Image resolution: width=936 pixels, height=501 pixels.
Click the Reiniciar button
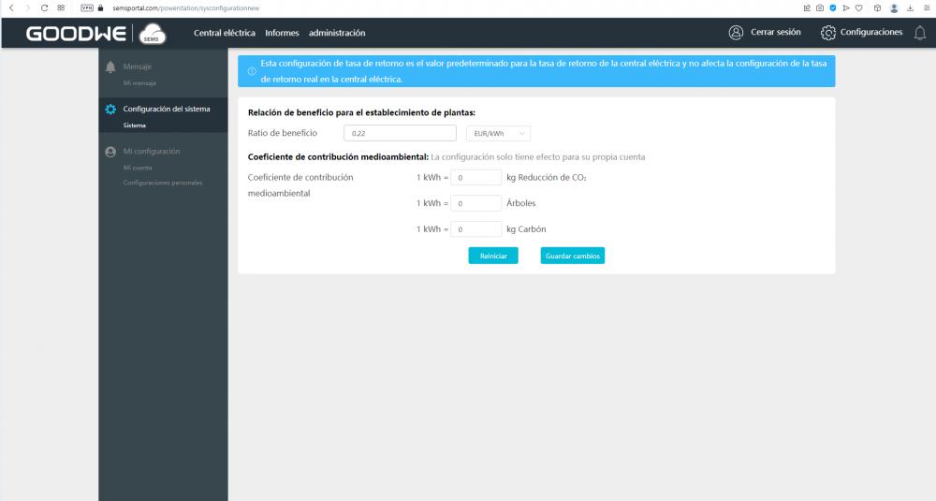(x=493, y=256)
